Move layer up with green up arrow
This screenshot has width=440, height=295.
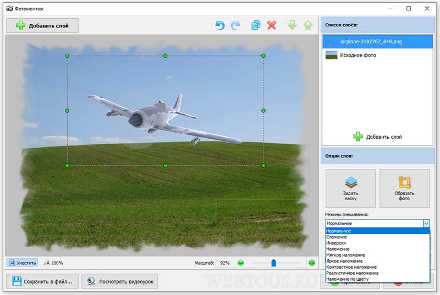tap(308, 25)
